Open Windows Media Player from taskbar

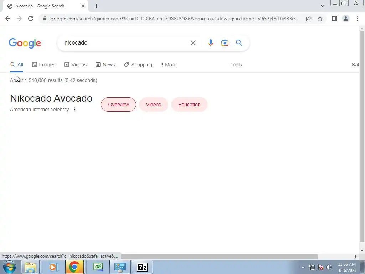pos(53,267)
